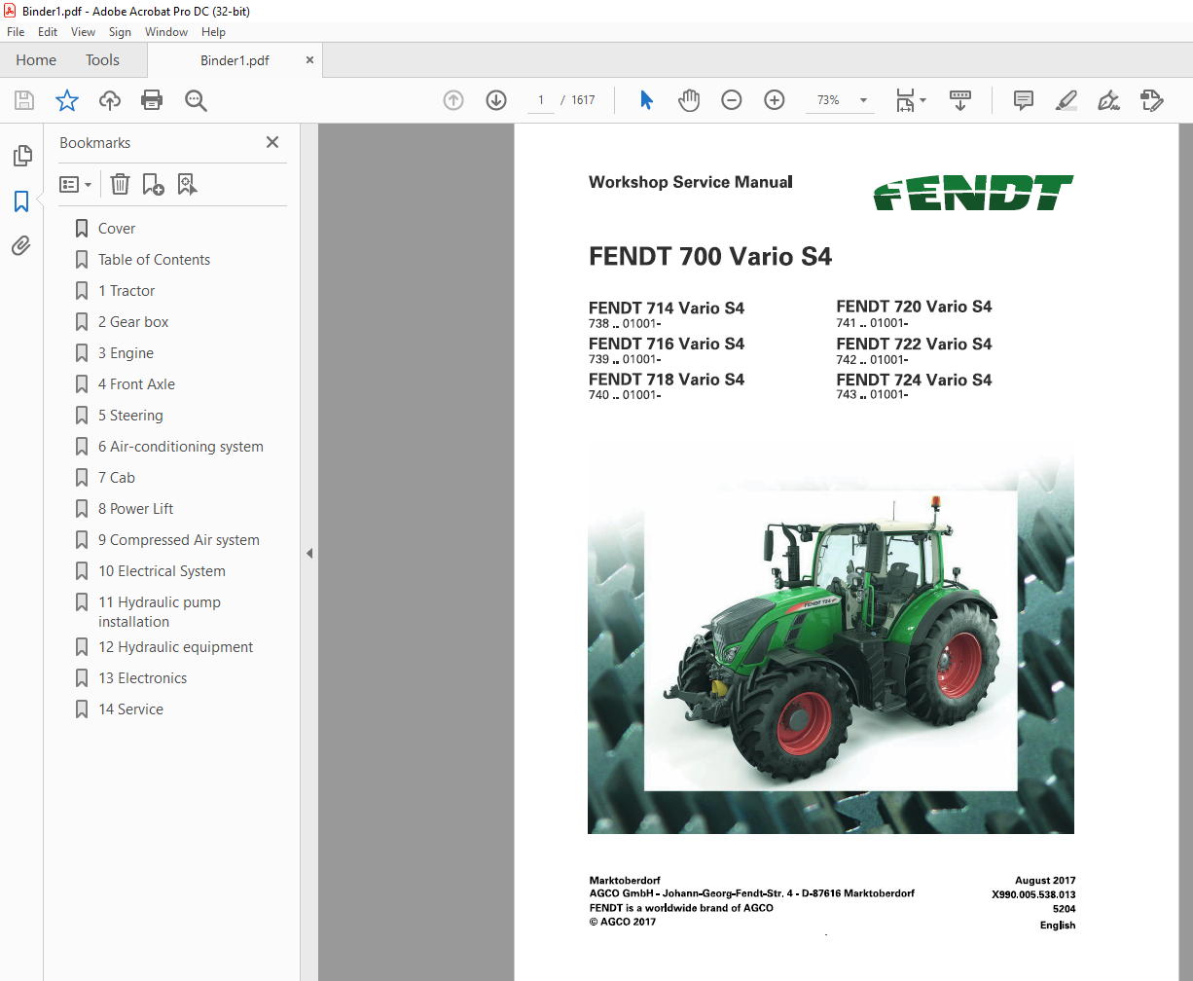Open the Attachments paperclip panel

pyautogui.click(x=21, y=245)
